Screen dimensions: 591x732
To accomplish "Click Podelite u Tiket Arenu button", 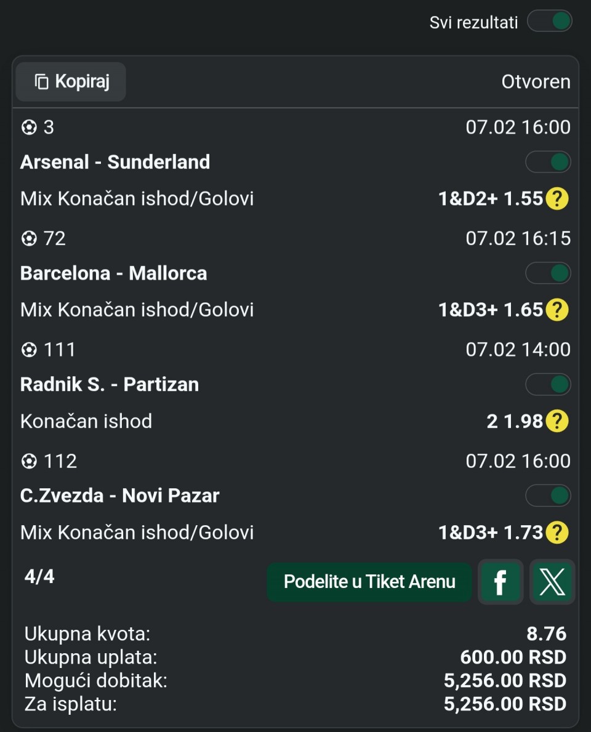I will pos(369,582).
